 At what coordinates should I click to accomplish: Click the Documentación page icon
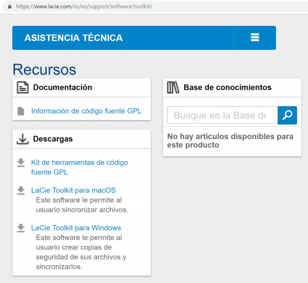[x=23, y=87]
